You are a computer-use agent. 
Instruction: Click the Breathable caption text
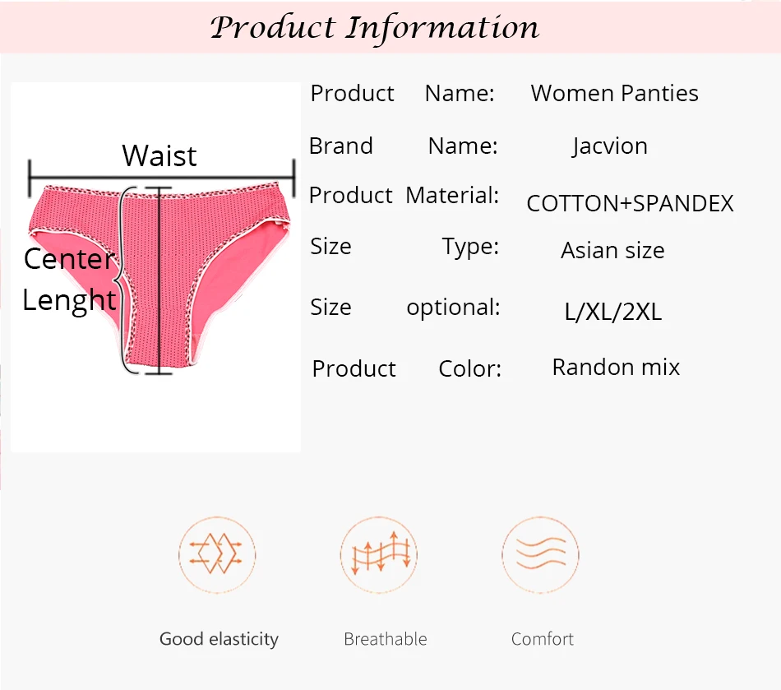[x=386, y=639]
